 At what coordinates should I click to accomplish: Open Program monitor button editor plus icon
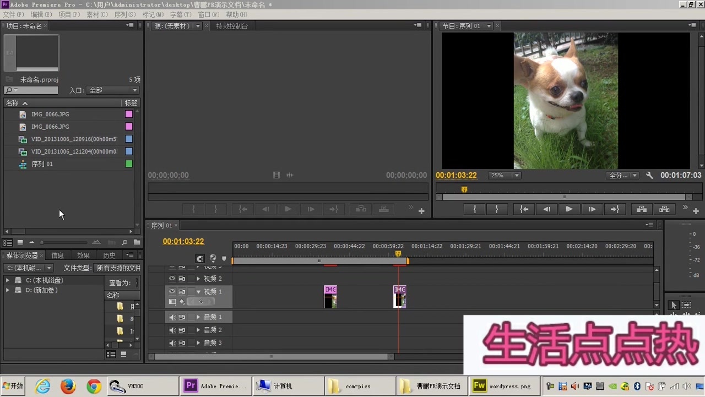(x=696, y=211)
